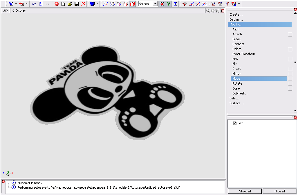298x195 pixels.
Task: Toggle the options box beside FFD
Action: pos(290,59)
